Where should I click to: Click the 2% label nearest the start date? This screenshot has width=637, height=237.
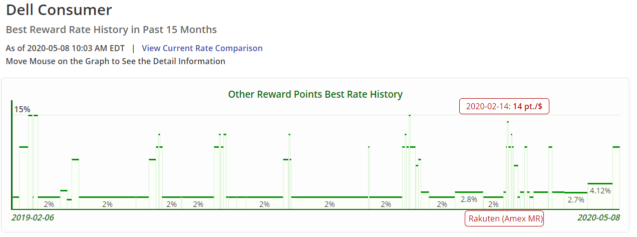pos(49,204)
